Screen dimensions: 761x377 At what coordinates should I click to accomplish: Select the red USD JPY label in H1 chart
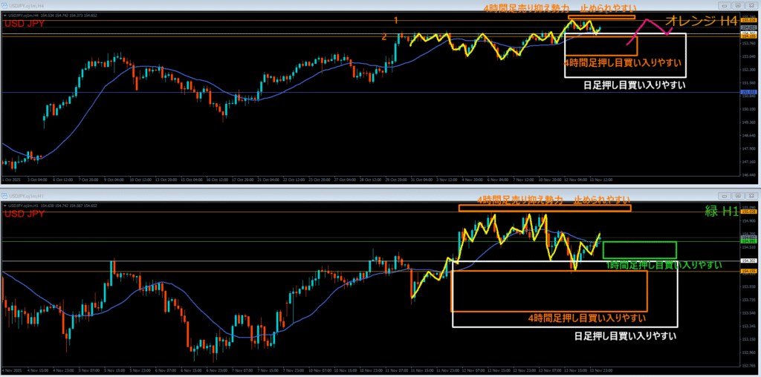tap(25, 214)
